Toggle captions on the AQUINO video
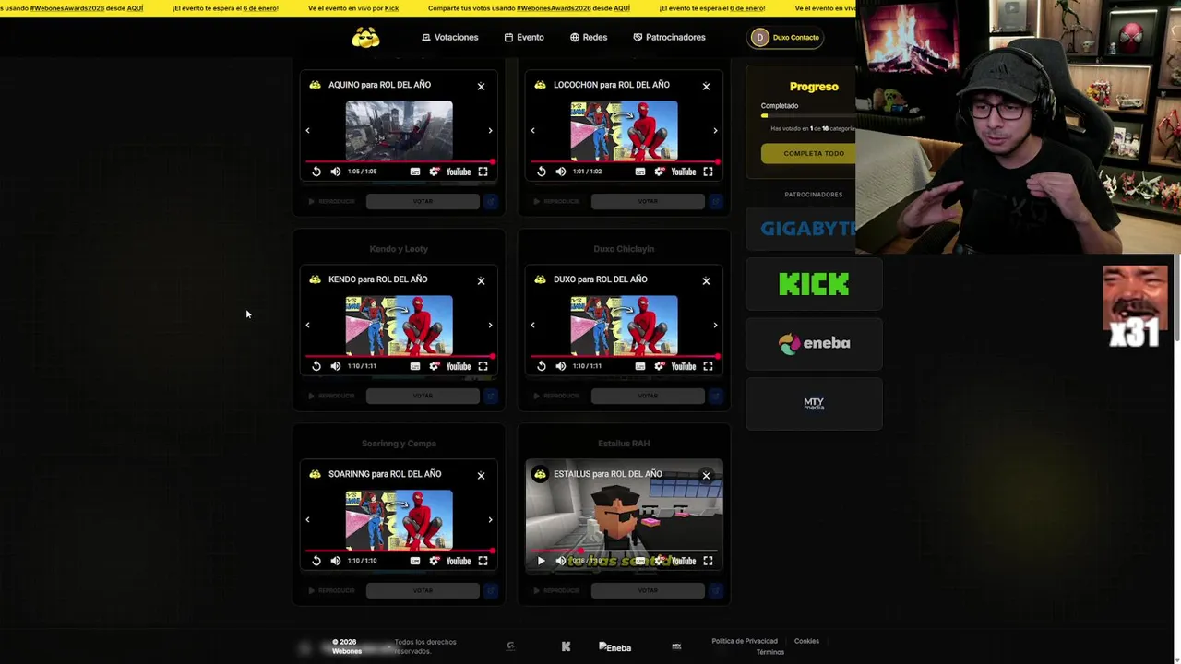Image resolution: width=1181 pixels, height=664 pixels. 415,172
